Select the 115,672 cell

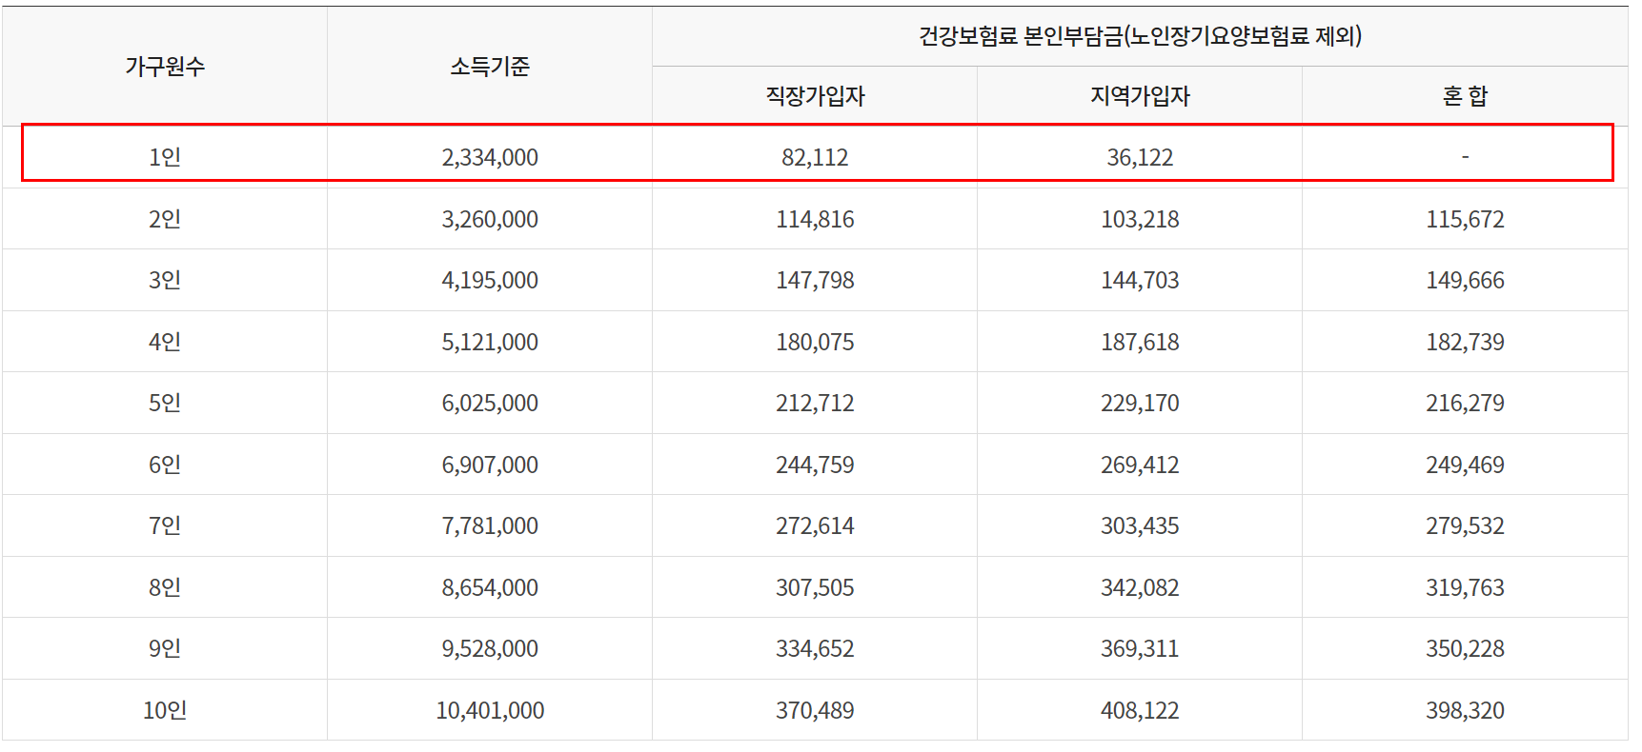1465,219
